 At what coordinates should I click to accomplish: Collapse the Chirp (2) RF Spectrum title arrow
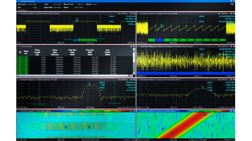138,80
